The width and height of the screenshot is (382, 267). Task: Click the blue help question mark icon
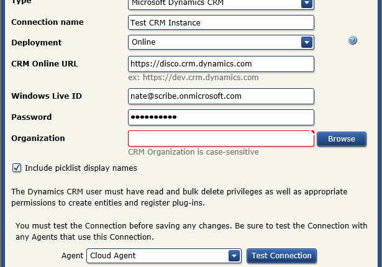[x=352, y=40]
